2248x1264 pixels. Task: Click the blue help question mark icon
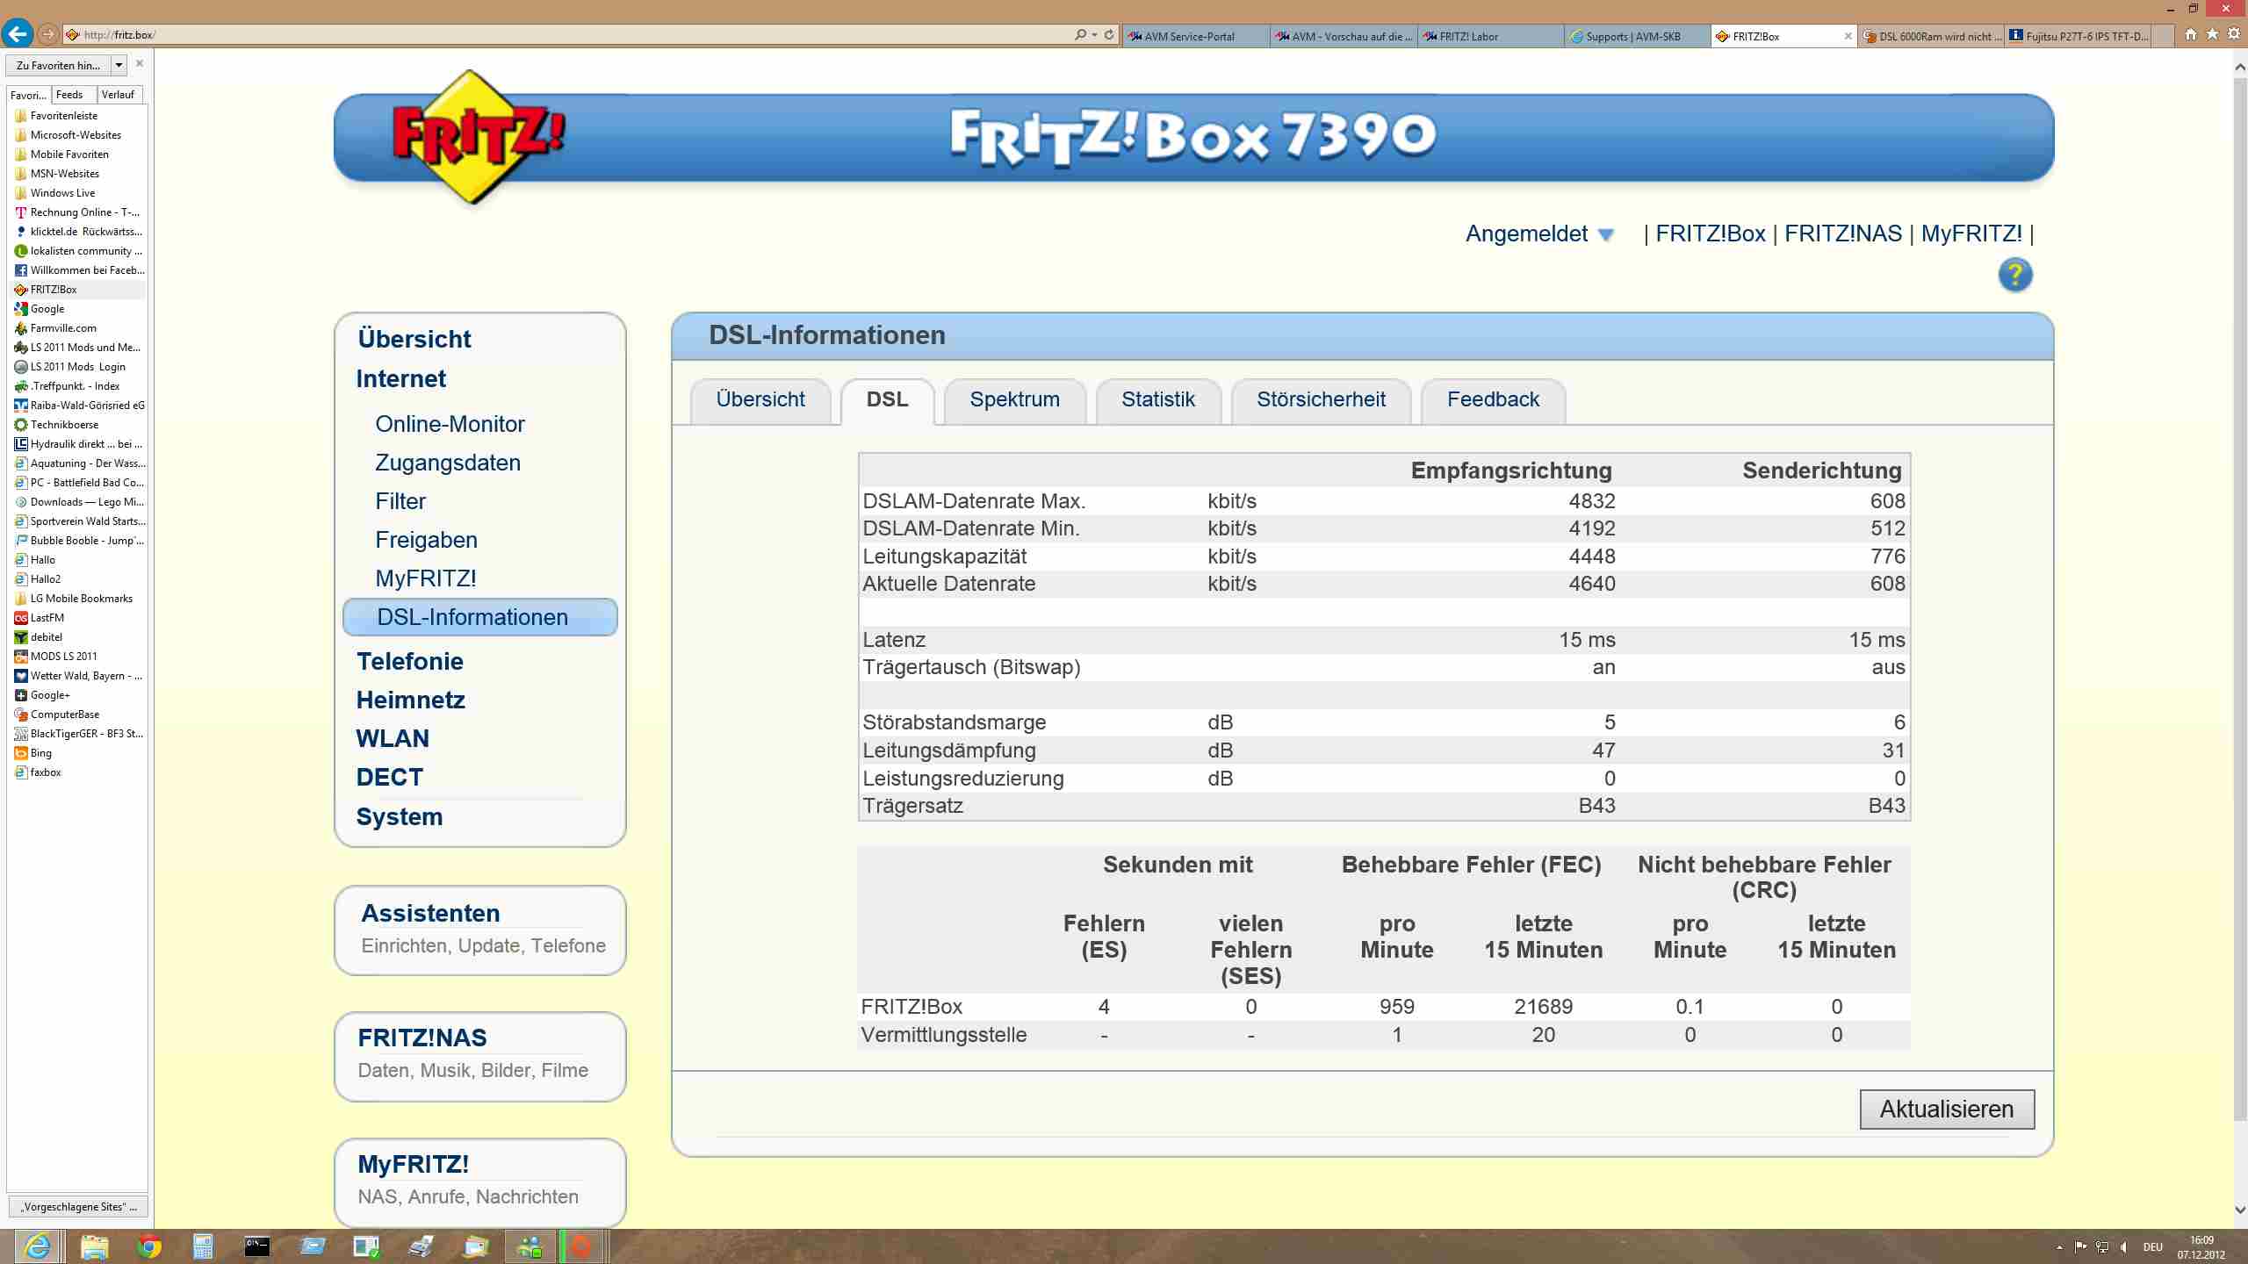click(x=2014, y=276)
